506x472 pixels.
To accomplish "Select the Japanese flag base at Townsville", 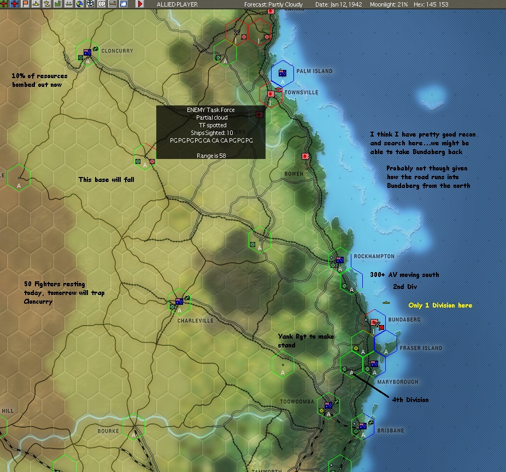I will click(271, 94).
